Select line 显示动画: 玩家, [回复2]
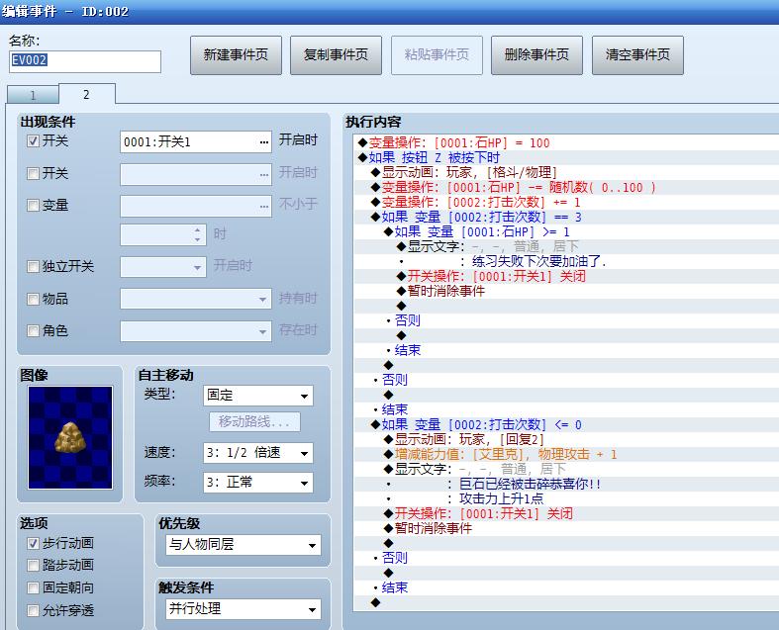 pos(566,440)
